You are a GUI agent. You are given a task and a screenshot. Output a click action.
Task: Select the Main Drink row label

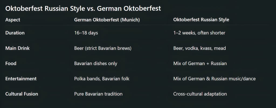pos(18,48)
